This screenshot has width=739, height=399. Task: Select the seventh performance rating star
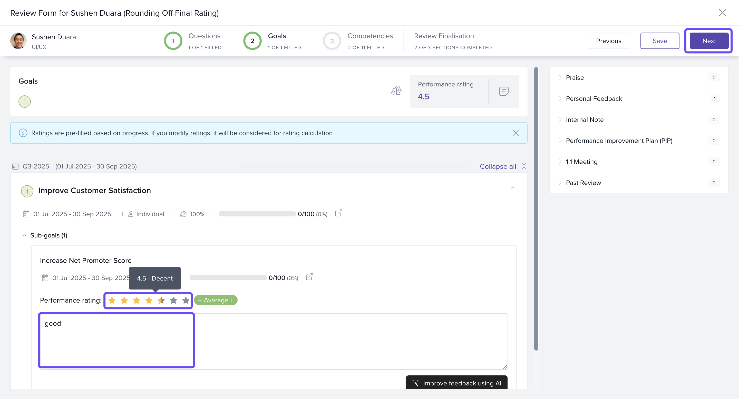[x=186, y=300]
